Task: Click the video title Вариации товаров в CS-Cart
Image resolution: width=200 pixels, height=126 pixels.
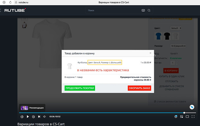Action: coord(41,124)
